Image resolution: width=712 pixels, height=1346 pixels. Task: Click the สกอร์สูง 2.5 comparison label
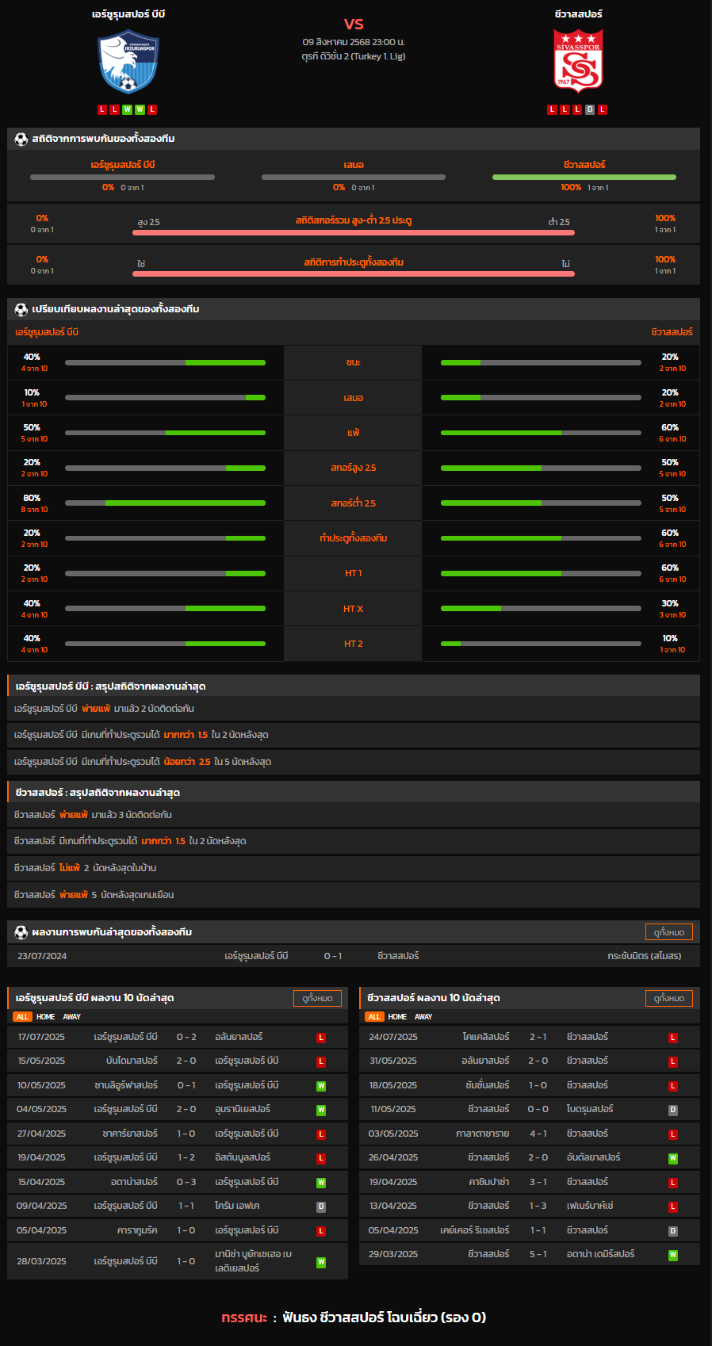354,468
